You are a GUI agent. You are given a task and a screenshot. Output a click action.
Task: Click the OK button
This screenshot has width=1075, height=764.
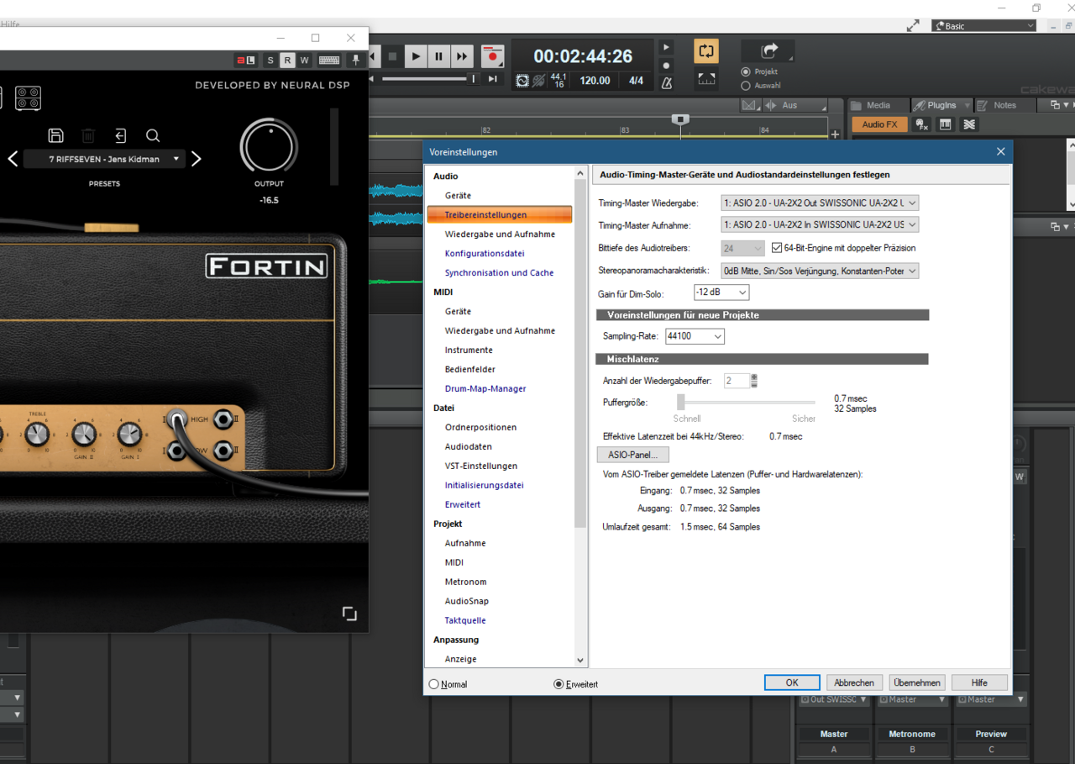[x=792, y=682]
